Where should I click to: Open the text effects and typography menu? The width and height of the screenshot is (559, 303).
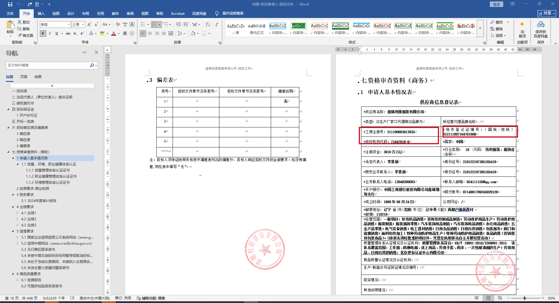93,33
